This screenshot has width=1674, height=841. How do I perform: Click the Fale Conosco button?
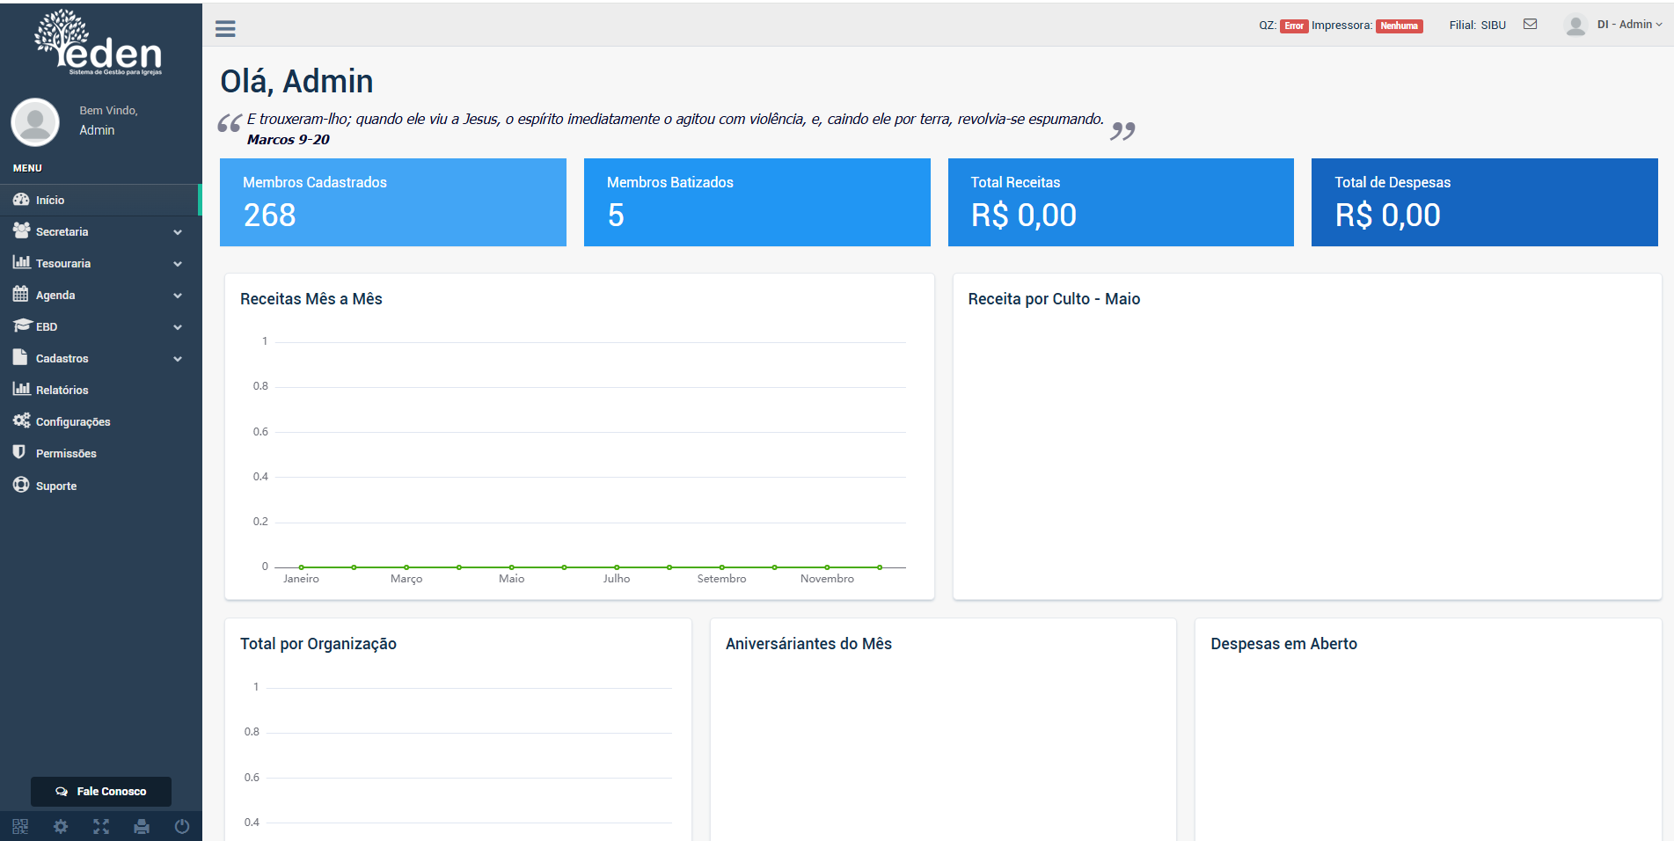tap(101, 792)
